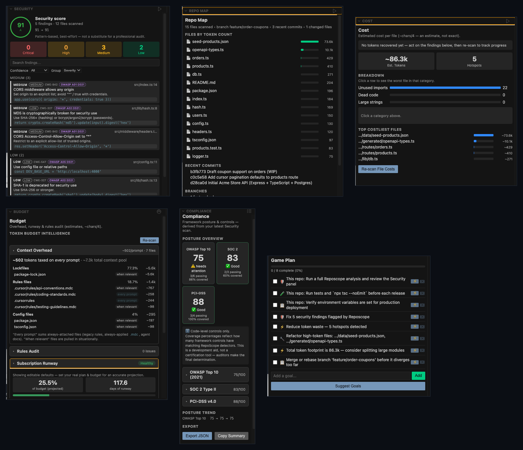The image size is (523, 450).
Task: Expand SOC 2 Type II framework row
Action: (x=215, y=389)
